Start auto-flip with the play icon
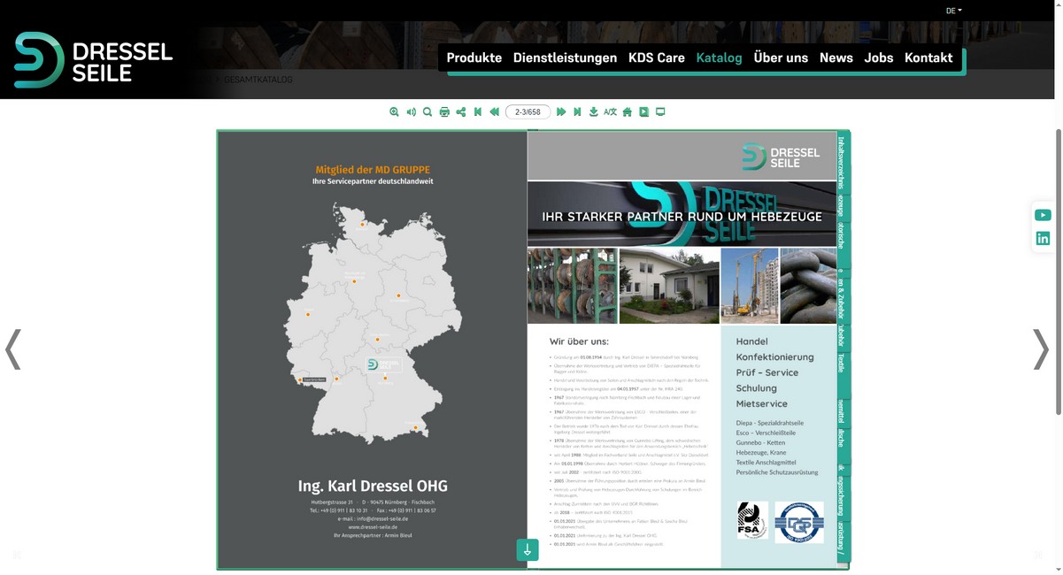Viewport: 1063px width, 575px height. click(644, 112)
